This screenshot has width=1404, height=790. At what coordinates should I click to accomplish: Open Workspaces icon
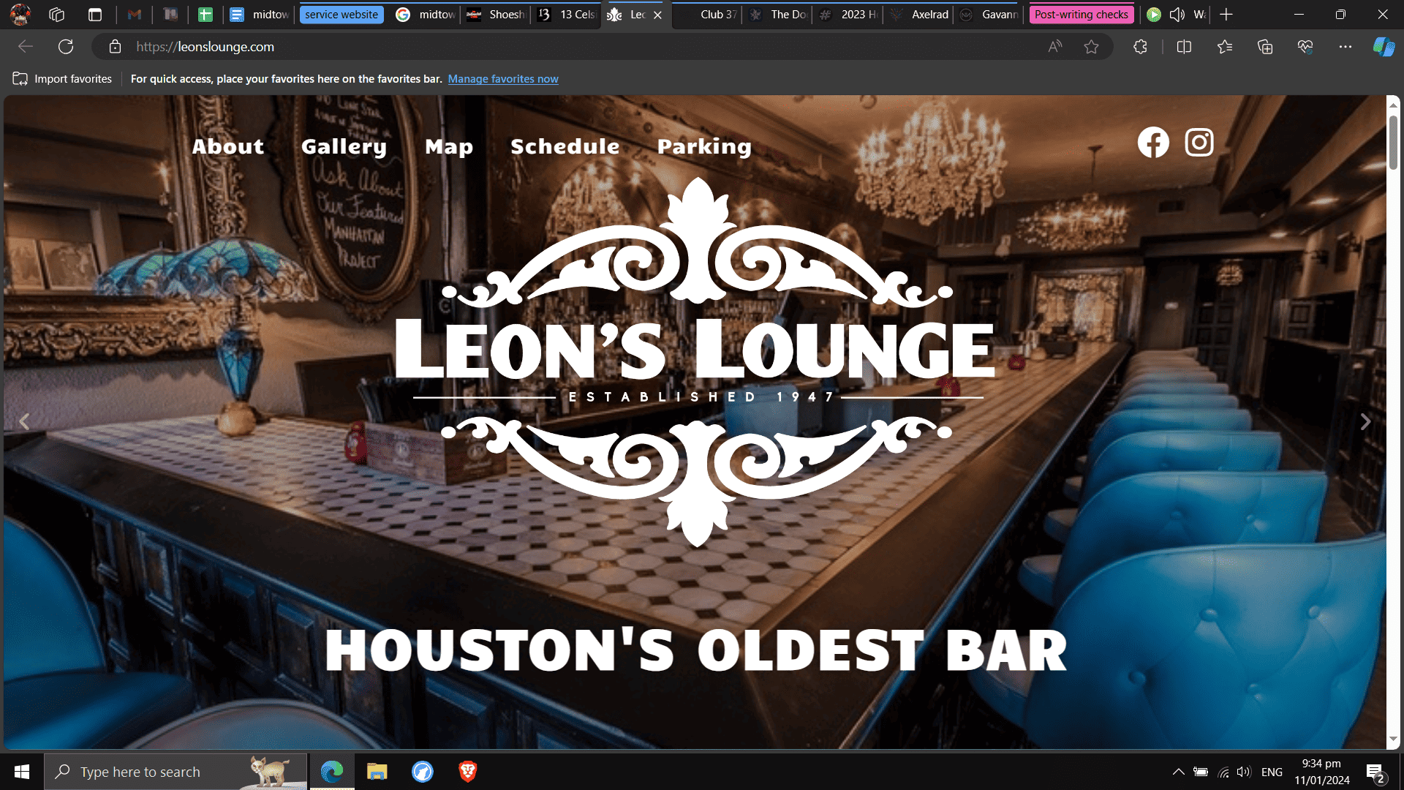point(56,15)
